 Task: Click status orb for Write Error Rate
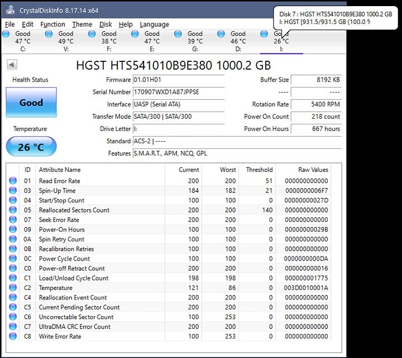click(x=13, y=336)
